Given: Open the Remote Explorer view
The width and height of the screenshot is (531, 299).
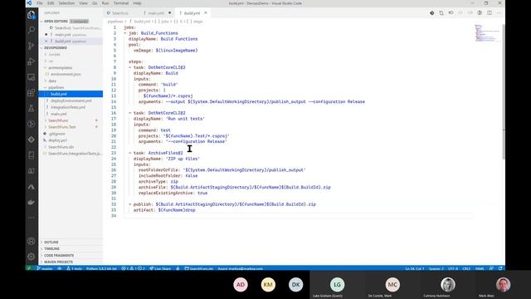Looking at the screenshot, I should pos(32,77).
